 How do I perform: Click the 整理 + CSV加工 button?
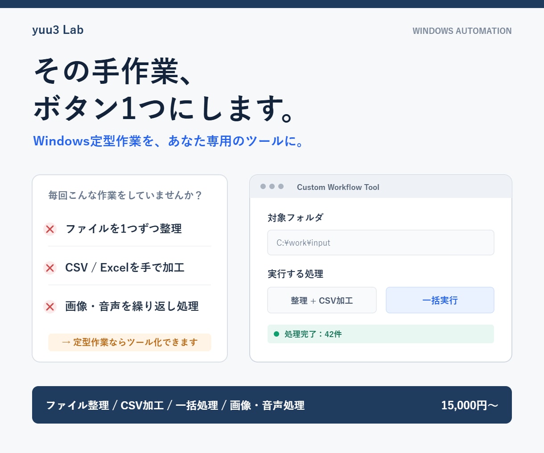coord(322,300)
